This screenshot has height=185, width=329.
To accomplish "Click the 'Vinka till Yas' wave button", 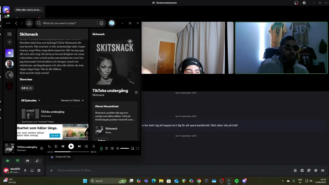I will click(60, 157).
